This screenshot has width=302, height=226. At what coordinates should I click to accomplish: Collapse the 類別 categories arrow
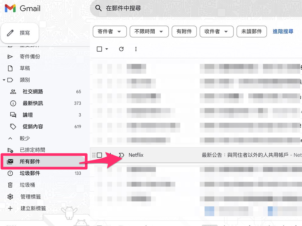4,80
